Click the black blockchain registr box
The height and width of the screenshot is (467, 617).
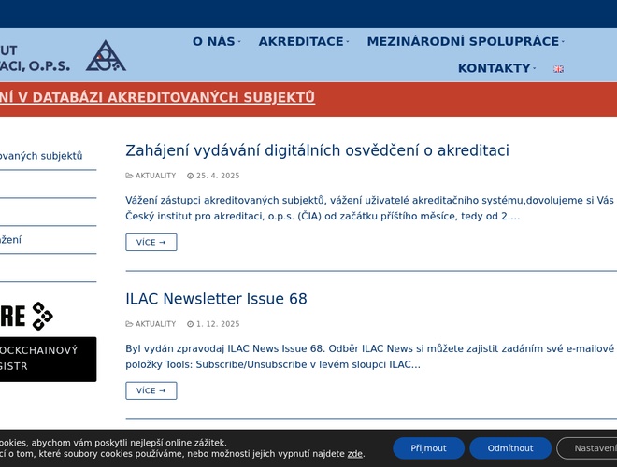pyautogui.click(x=47, y=359)
